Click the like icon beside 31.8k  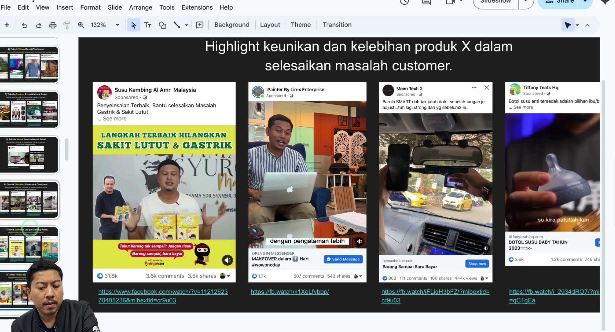[100, 276]
